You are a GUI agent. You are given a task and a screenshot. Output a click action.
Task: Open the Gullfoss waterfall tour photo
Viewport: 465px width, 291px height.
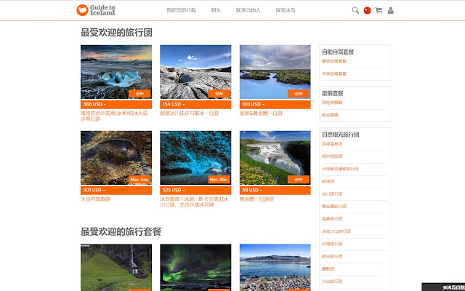coord(275,158)
